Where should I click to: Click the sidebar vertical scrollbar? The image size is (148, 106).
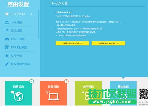(x=39, y=24)
